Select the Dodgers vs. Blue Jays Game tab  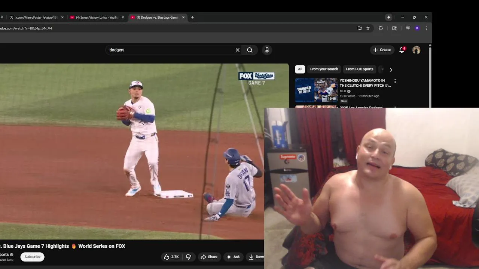click(157, 17)
